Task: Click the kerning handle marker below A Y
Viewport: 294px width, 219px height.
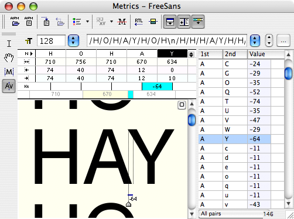Action: pyautogui.click(x=128, y=204)
